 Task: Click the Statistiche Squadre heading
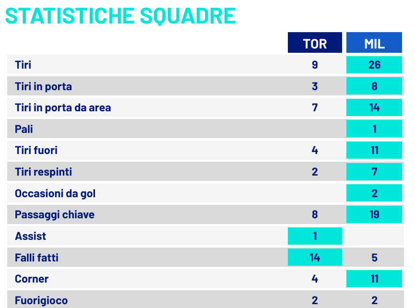[x=120, y=16]
